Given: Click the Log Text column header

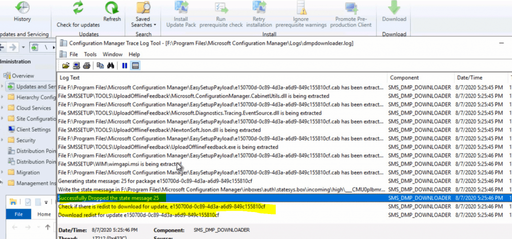Looking at the screenshot, I should (x=222, y=77).
